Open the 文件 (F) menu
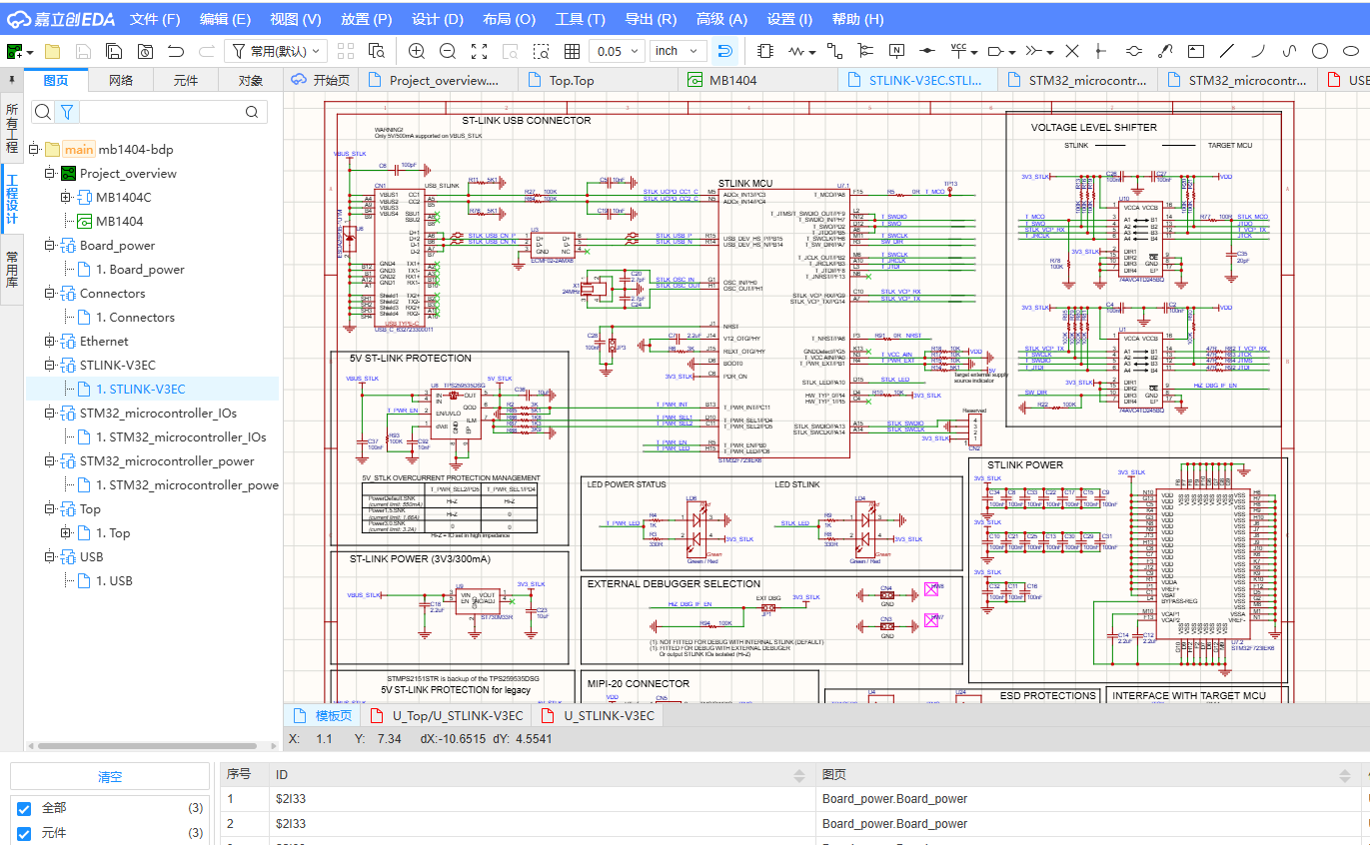1370x845 pixels. click(155, 19)
